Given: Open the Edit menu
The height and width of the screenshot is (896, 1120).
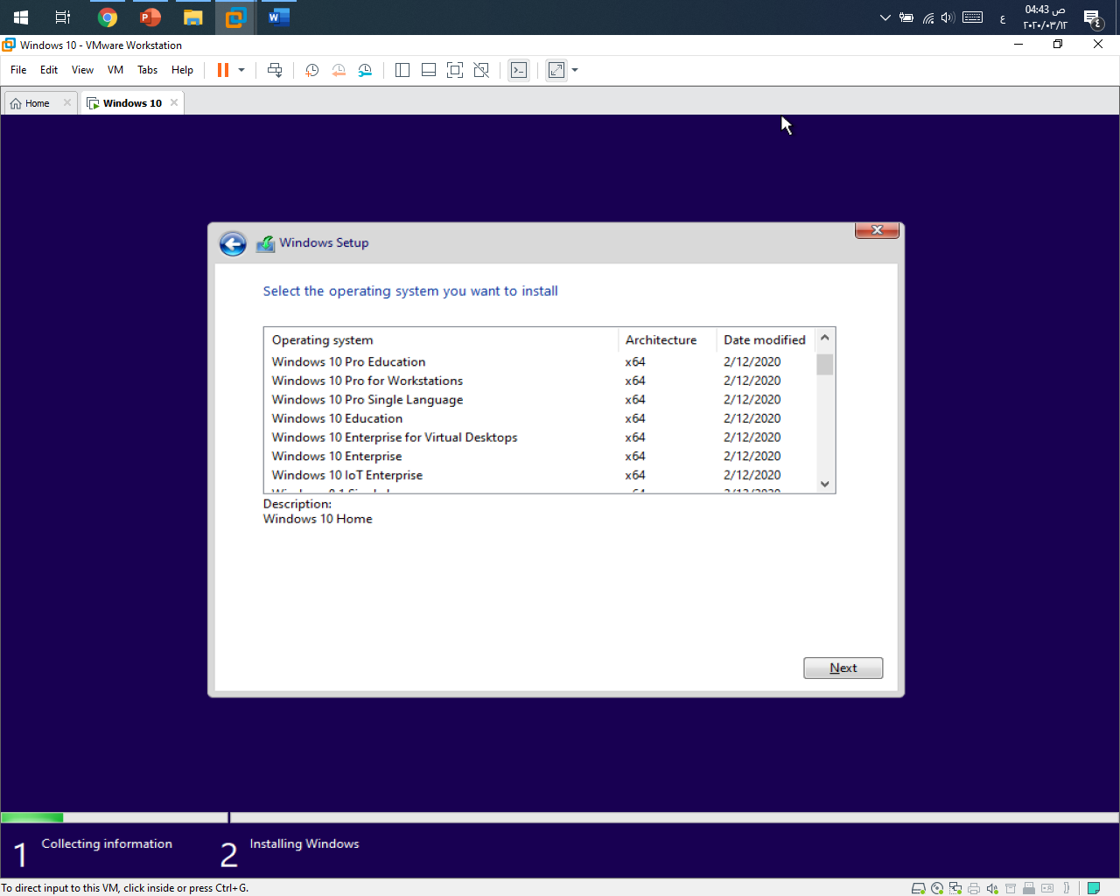Looking at the screenshot, I should point(49,70).
